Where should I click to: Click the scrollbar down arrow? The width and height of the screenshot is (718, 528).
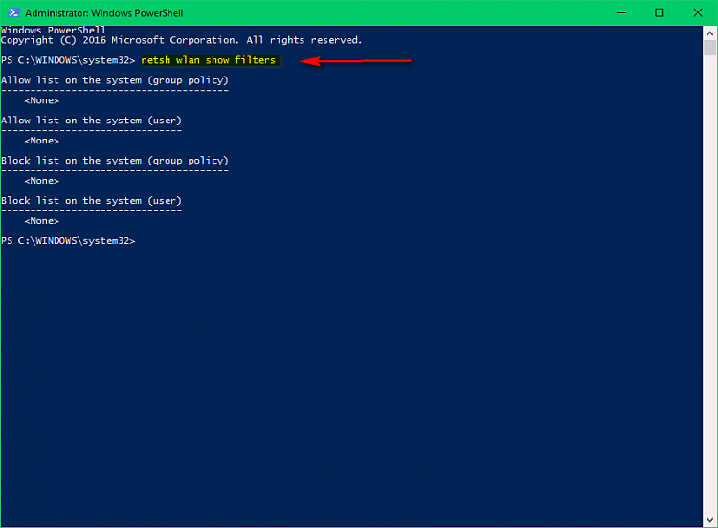[x=709, y=519]
